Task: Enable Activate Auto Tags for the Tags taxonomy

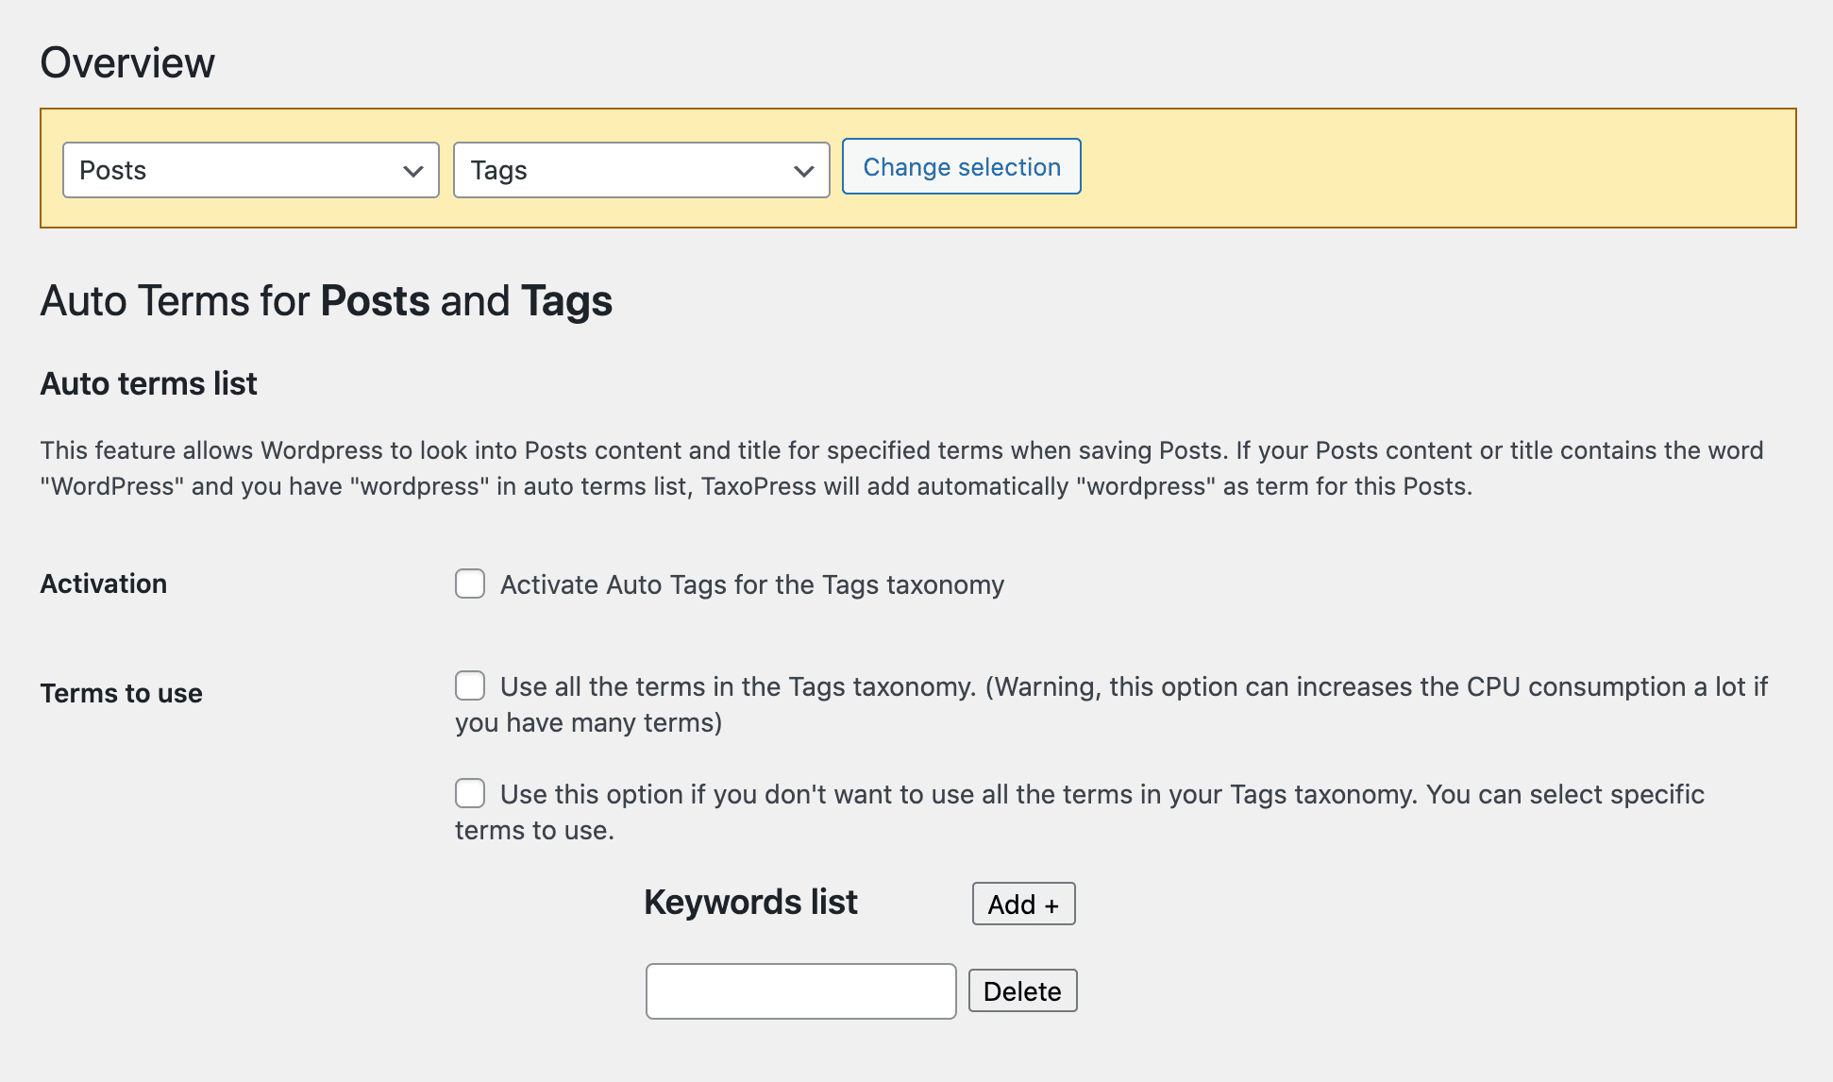Action: 470,584
